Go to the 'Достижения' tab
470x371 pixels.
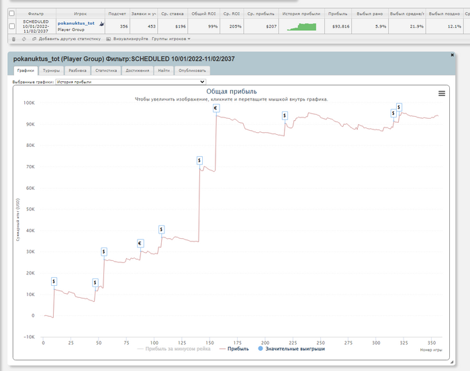(x=137, y=70)
